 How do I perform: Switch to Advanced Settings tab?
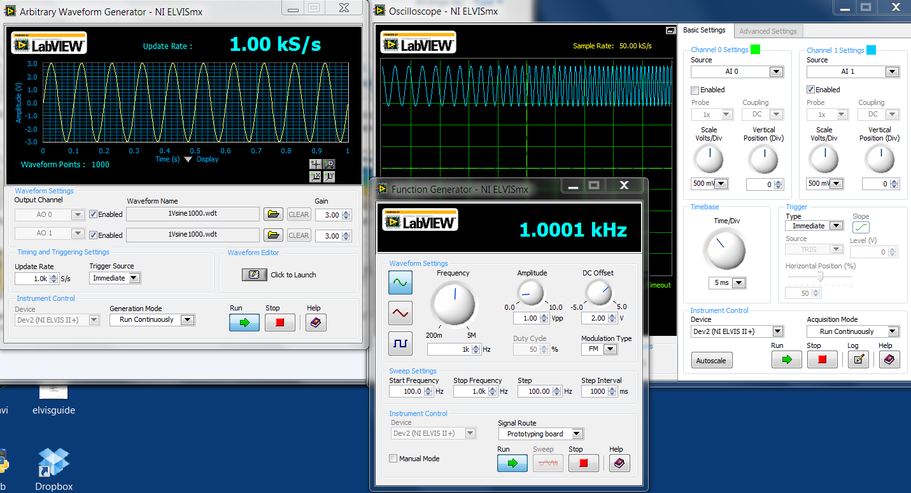768,31
